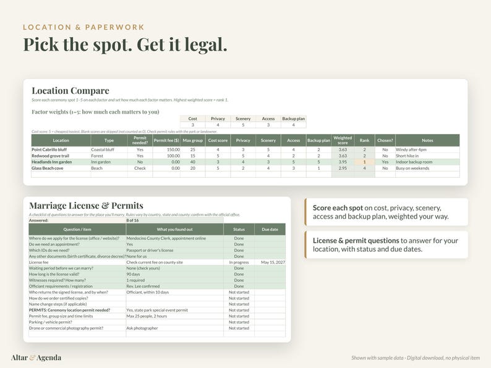Click the Max group column header
Screen dimensions: 491x368
[x=192, y=140]
